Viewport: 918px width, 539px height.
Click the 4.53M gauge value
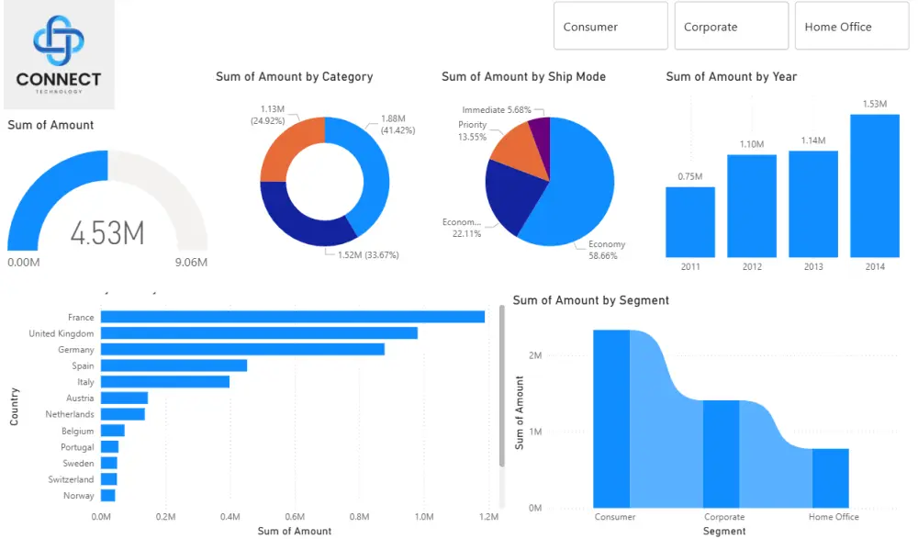click(x=107, y=233)
